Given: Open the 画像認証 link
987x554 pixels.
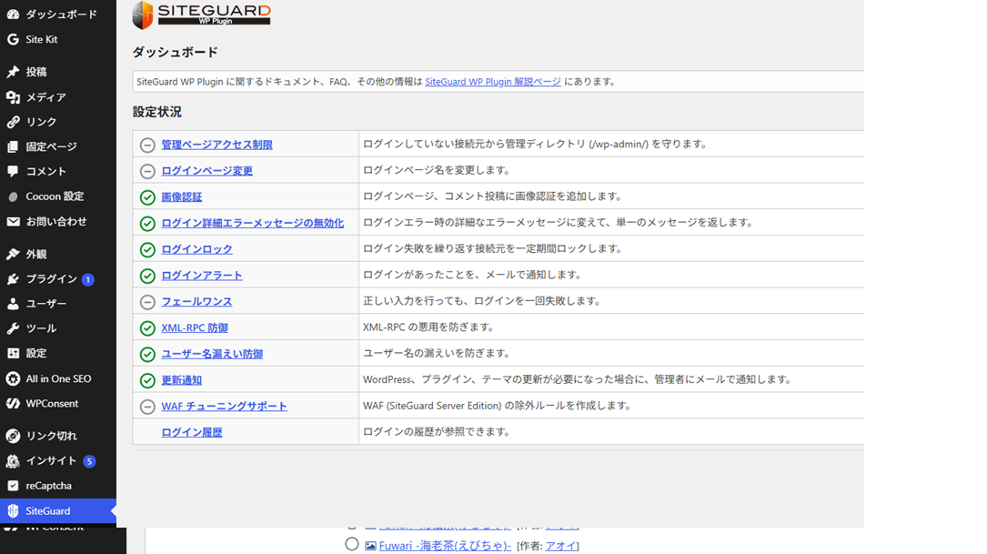Looking at the screenshot, I should click(181, 197).
